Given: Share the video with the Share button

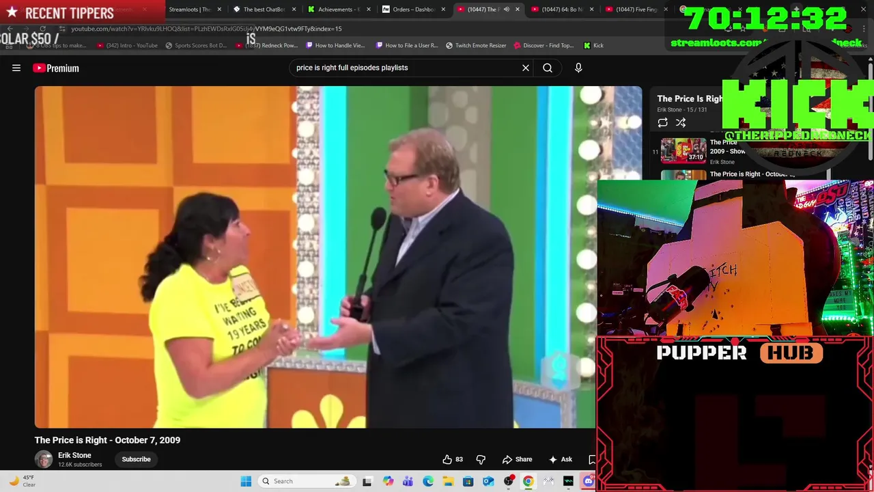Looking at the screenshot, I should [517, 459].
